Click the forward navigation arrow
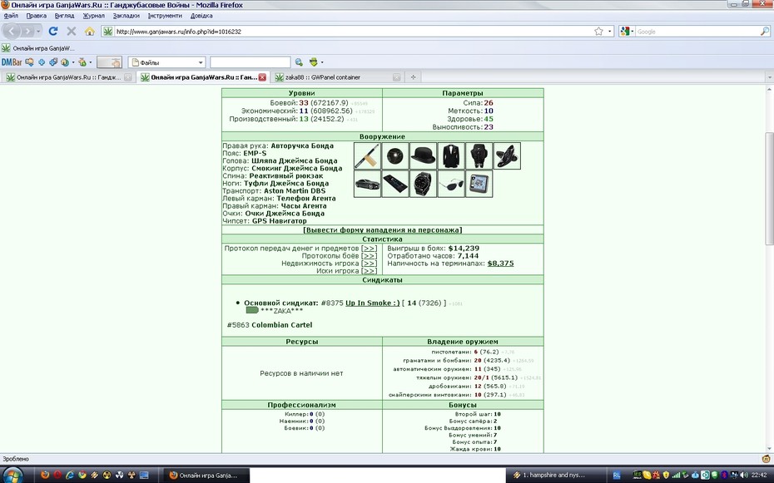The height and width of the screenshot is (483, 774). tap(27, 31)
